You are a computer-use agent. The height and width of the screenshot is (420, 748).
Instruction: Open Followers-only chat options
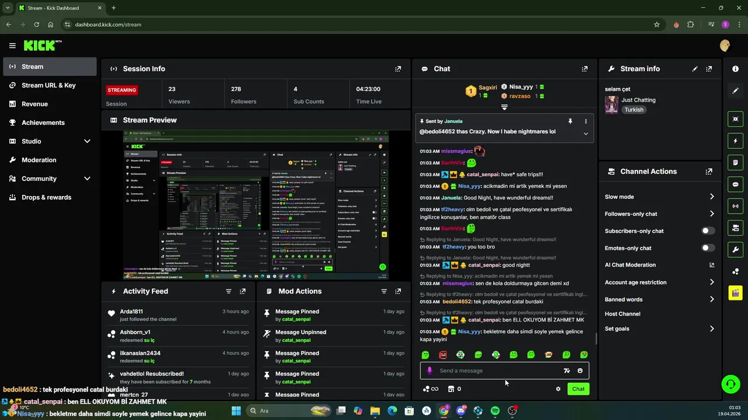pos(659,213)
